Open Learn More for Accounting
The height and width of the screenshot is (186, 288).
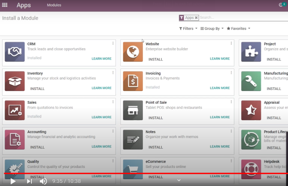[102, 147]
